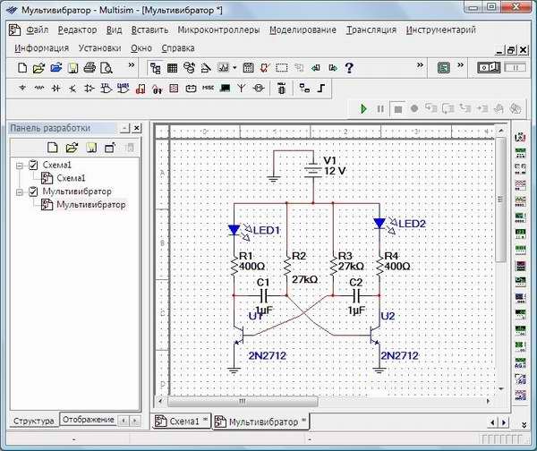Switch to the Схема1 document tab
537x451 pixels.
point(182,421)
